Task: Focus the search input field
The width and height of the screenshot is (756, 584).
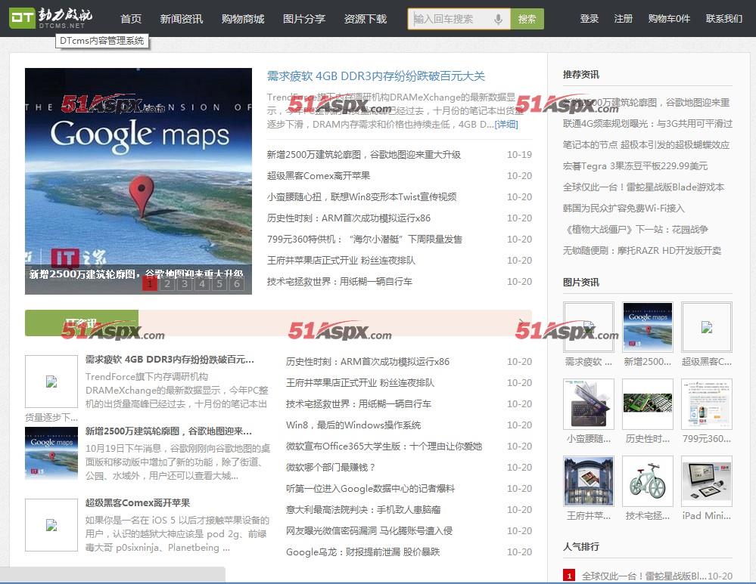Action: (x=459, y=19)
